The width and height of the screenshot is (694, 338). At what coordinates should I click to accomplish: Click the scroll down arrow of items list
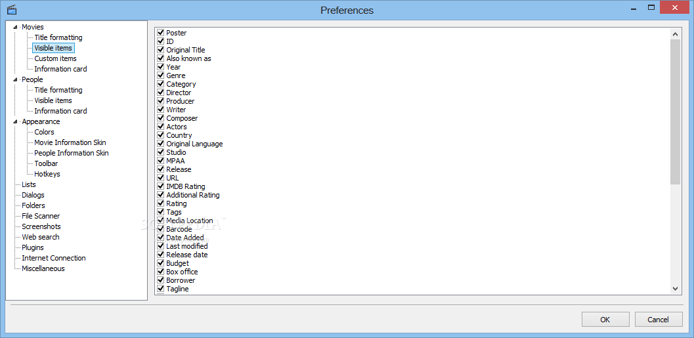pos(675,289)
